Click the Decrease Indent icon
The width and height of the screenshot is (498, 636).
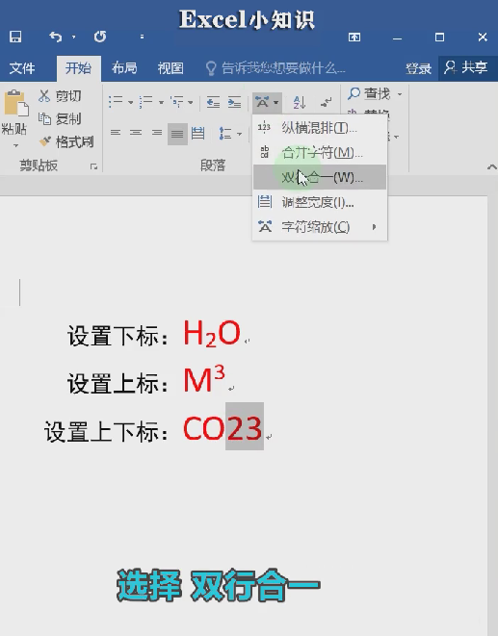tap(213, 102)
